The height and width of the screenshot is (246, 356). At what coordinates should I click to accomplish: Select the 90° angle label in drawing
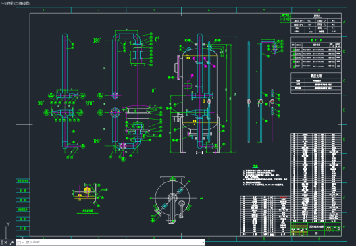41,103
